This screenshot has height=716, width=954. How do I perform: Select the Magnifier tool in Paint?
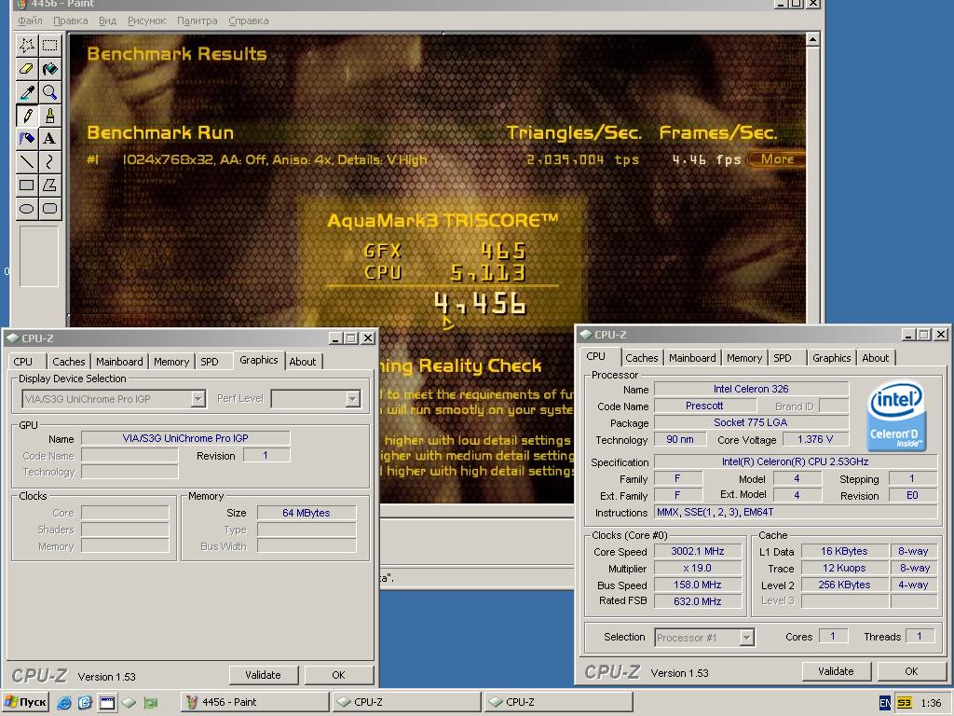tap(50, 92)
